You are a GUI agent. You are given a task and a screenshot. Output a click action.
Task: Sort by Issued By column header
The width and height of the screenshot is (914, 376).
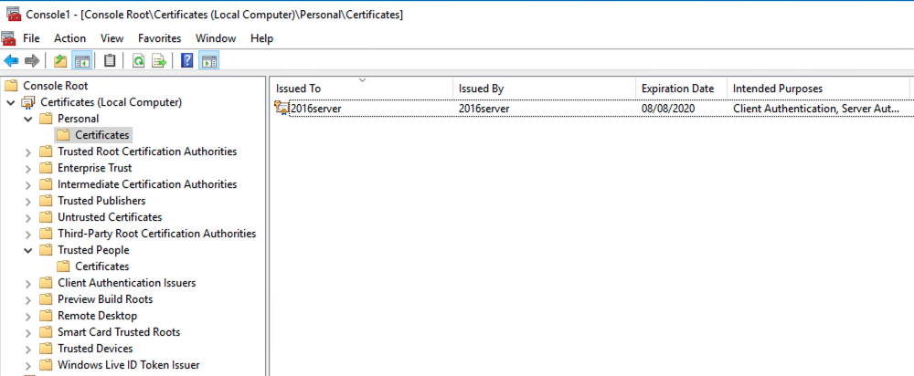click(481, 89)
